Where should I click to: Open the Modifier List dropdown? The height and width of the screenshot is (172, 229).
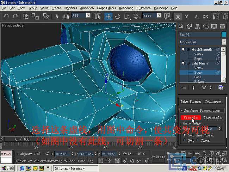(224, 42)
